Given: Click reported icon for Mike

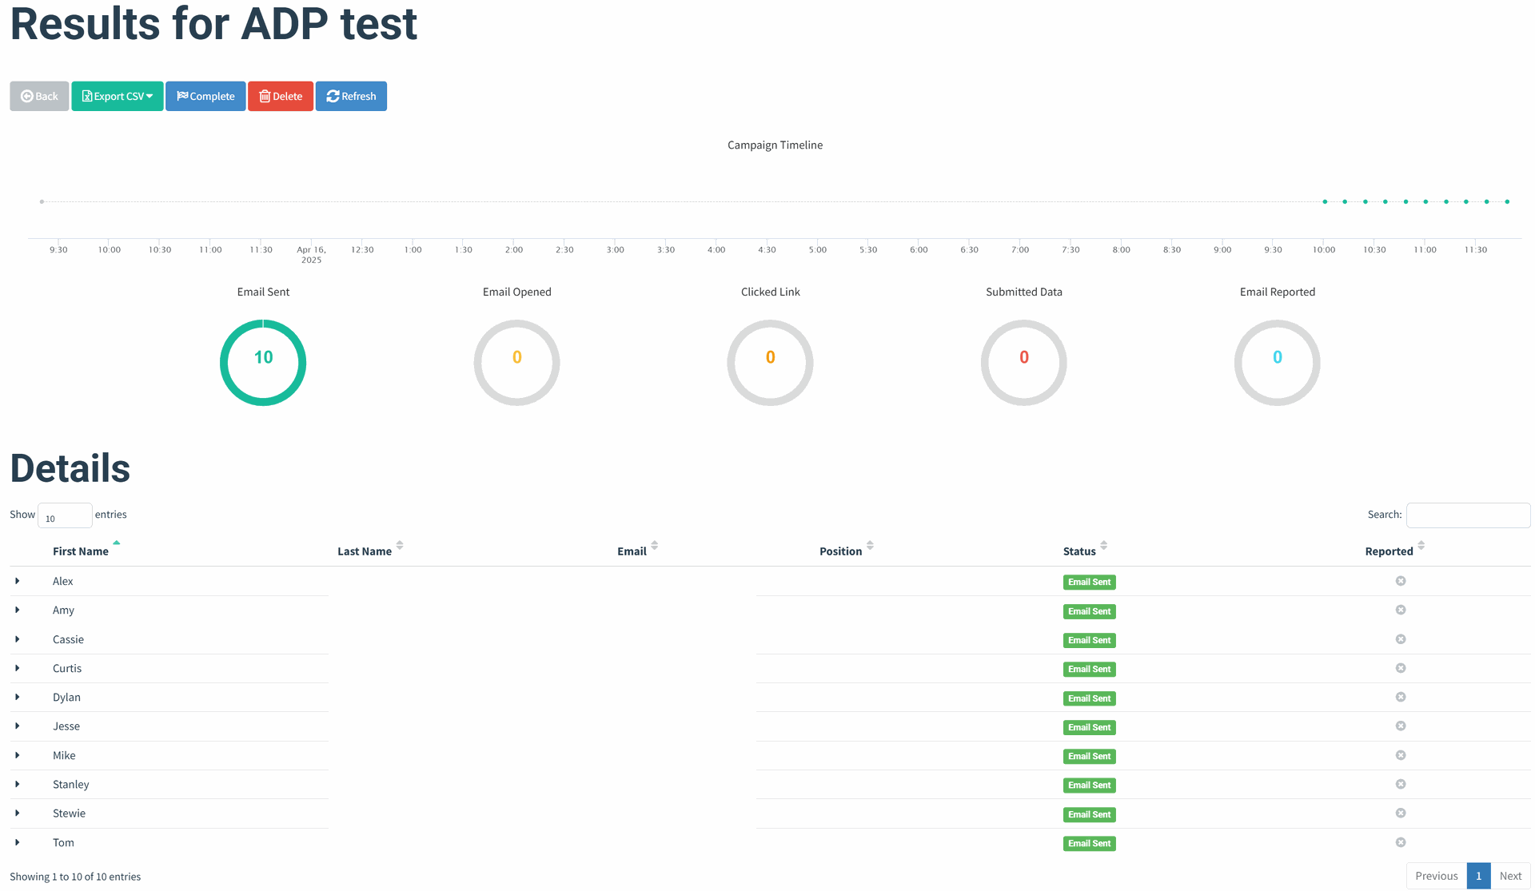Looking at the screenshot, I should 1401,755.
